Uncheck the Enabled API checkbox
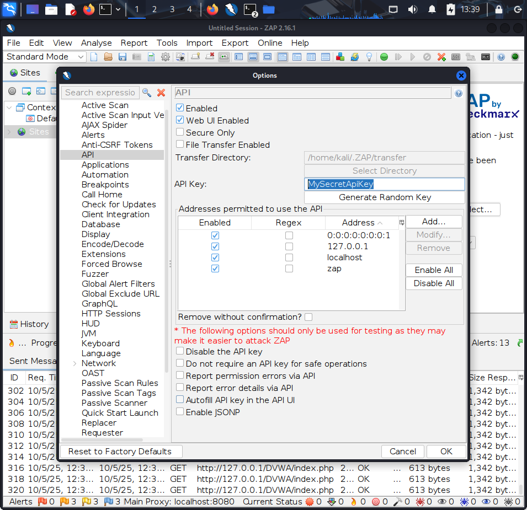The image size is (527, 510). tap(180, 108)
